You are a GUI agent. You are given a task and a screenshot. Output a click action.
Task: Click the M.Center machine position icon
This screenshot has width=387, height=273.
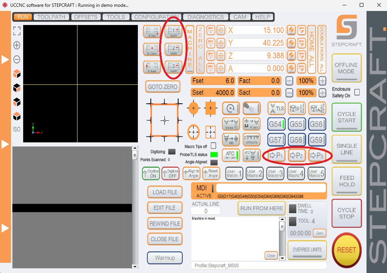click(x=152, y=49)
